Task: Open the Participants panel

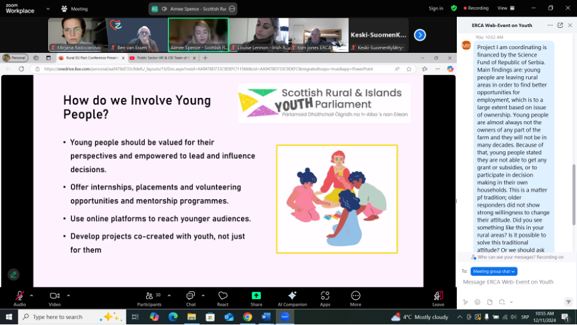Action: (x=149, y=297)
